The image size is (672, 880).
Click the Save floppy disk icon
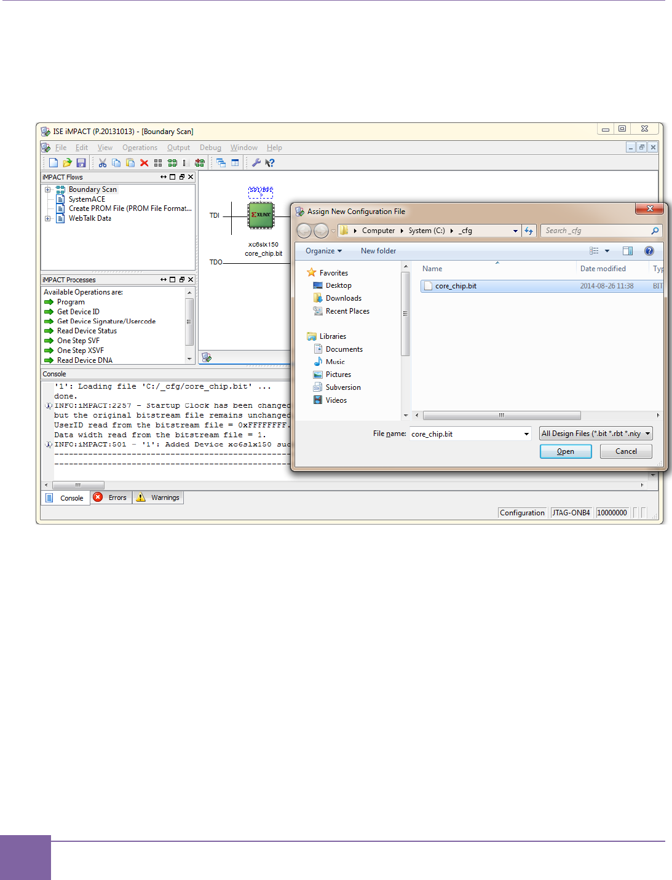coord(81,163)
